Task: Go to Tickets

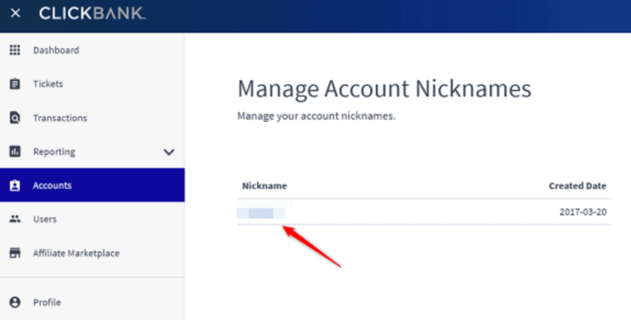Action: pyautogui.click(x=48, y=84)
